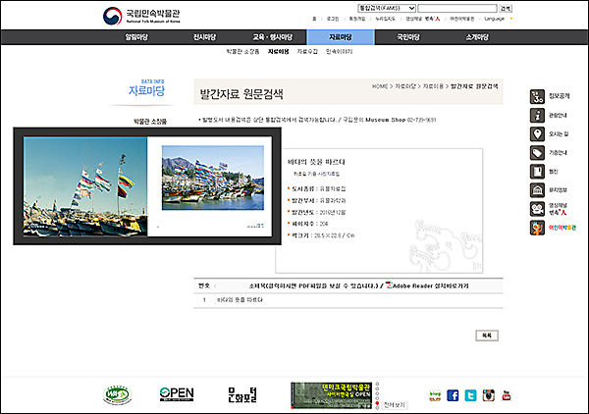The image size is (589, 414).
Task: Open the Instagram icon in footer
Action: pyautogui.click(x=488, y=395)
